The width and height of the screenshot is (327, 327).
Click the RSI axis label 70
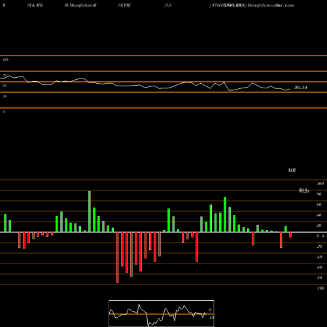(5, 75)
